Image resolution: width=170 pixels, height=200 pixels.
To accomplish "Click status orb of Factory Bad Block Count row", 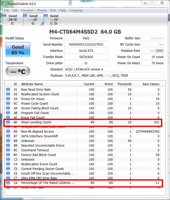I will coord(8,155).
